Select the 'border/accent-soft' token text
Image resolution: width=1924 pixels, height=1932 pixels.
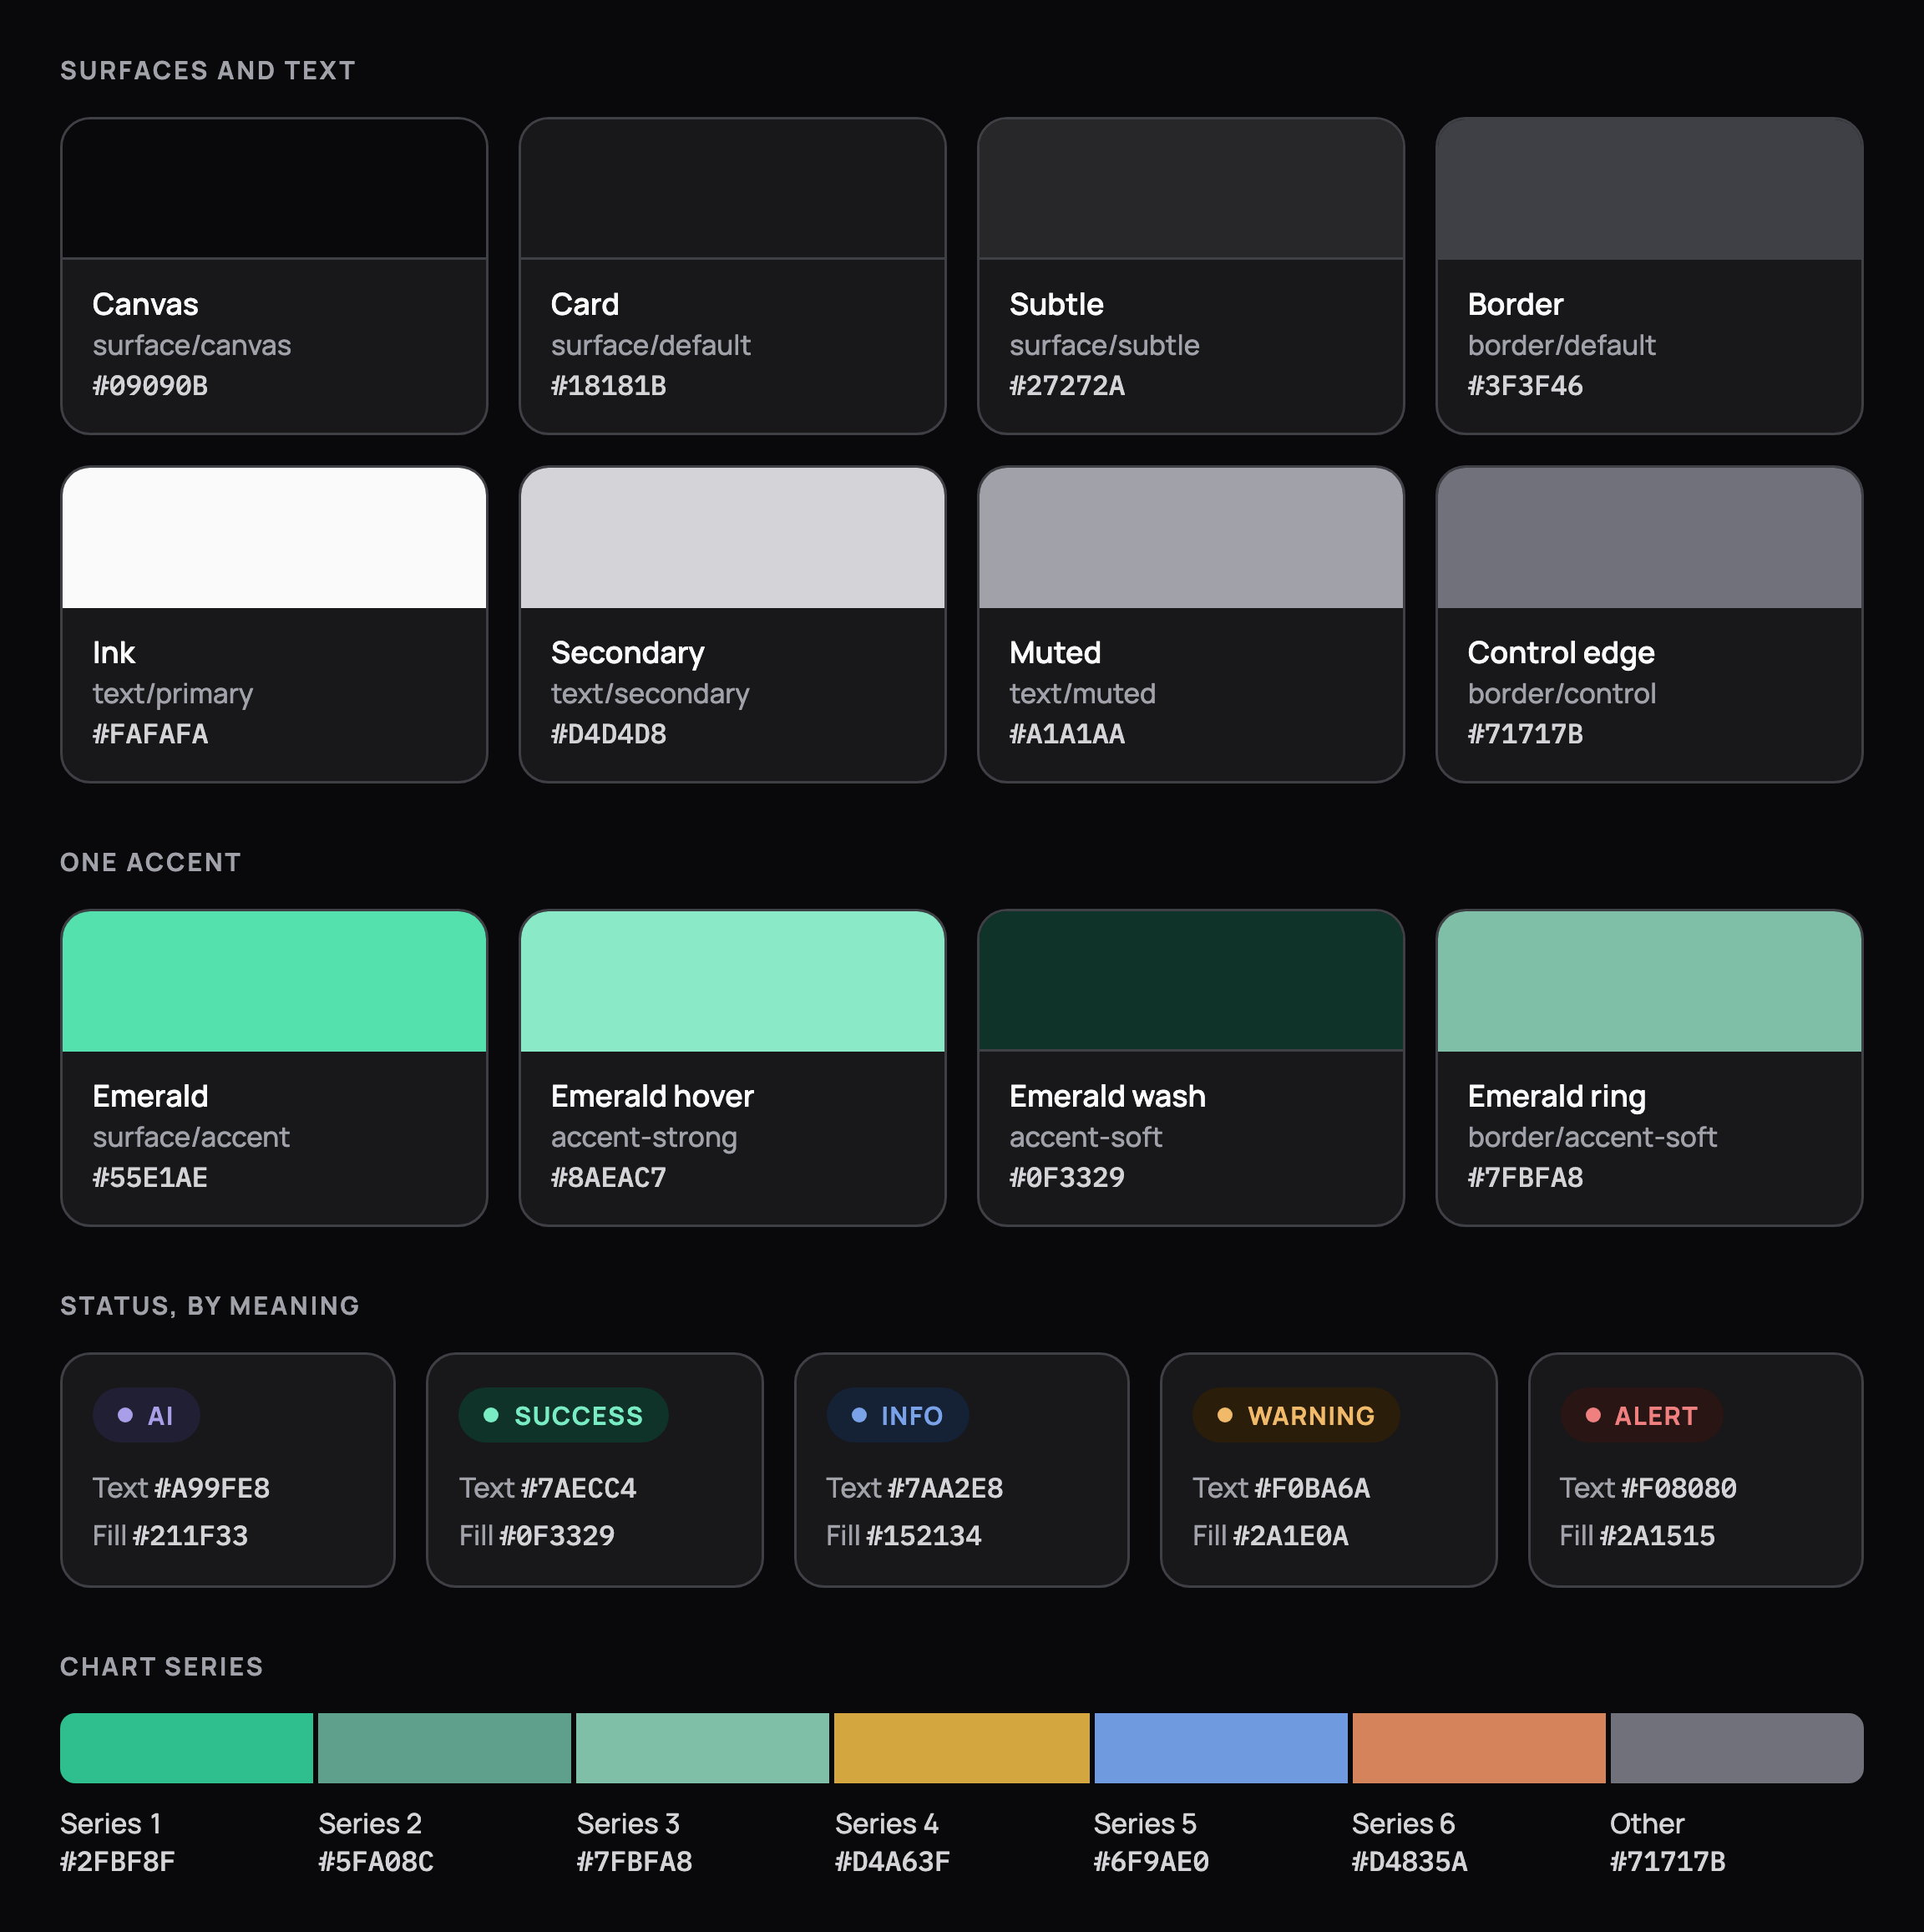(1592, 1137)
